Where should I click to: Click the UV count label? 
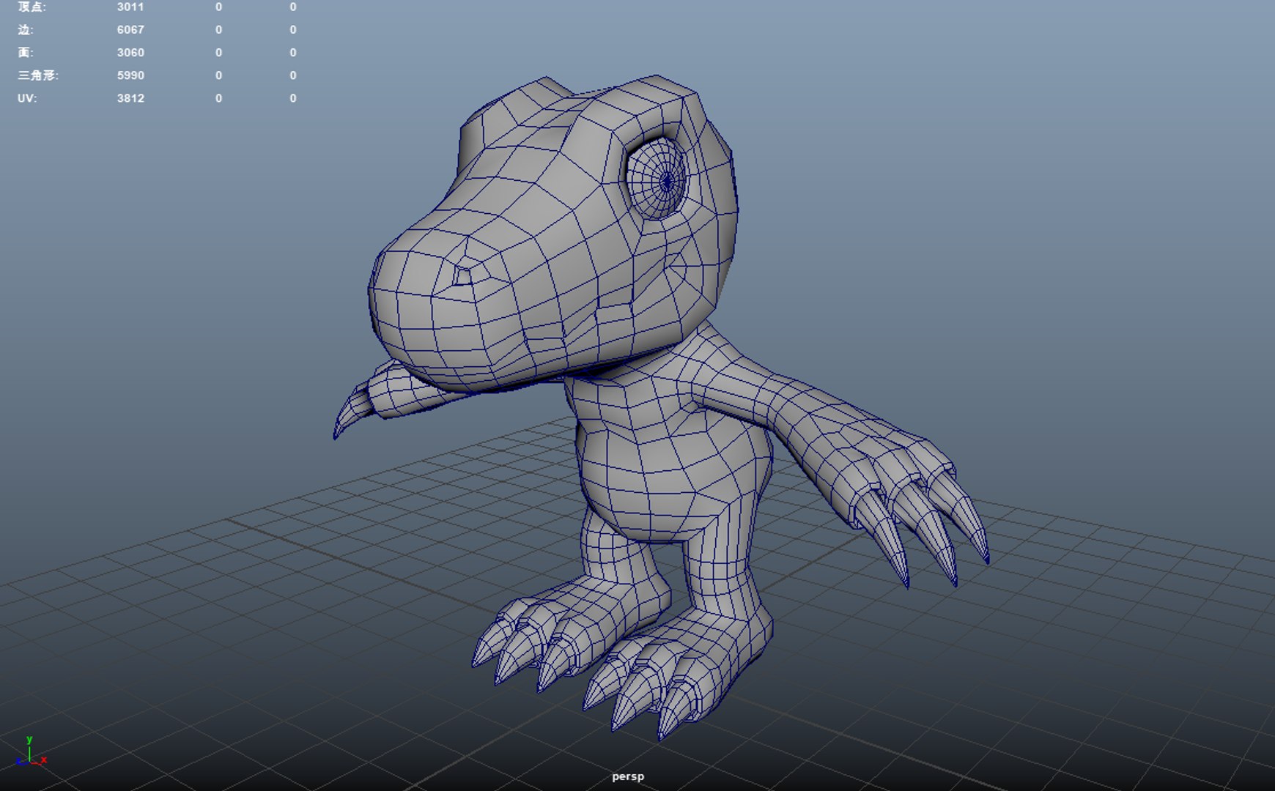click(27, 98)
